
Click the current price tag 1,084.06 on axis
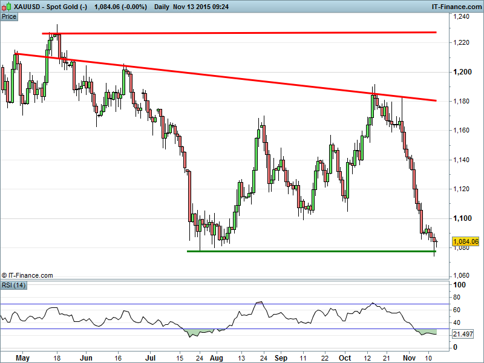(465, 241)
